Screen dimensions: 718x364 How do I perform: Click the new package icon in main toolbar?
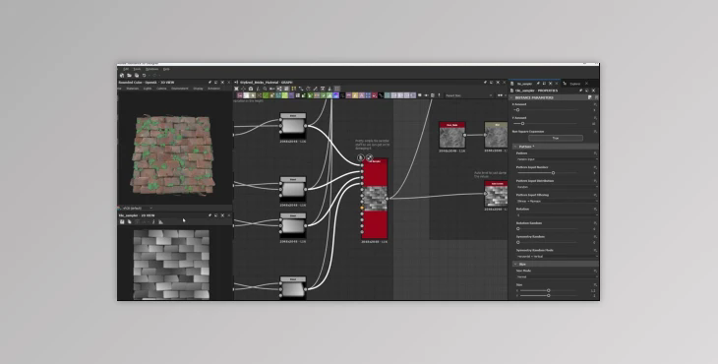[122, 76]
